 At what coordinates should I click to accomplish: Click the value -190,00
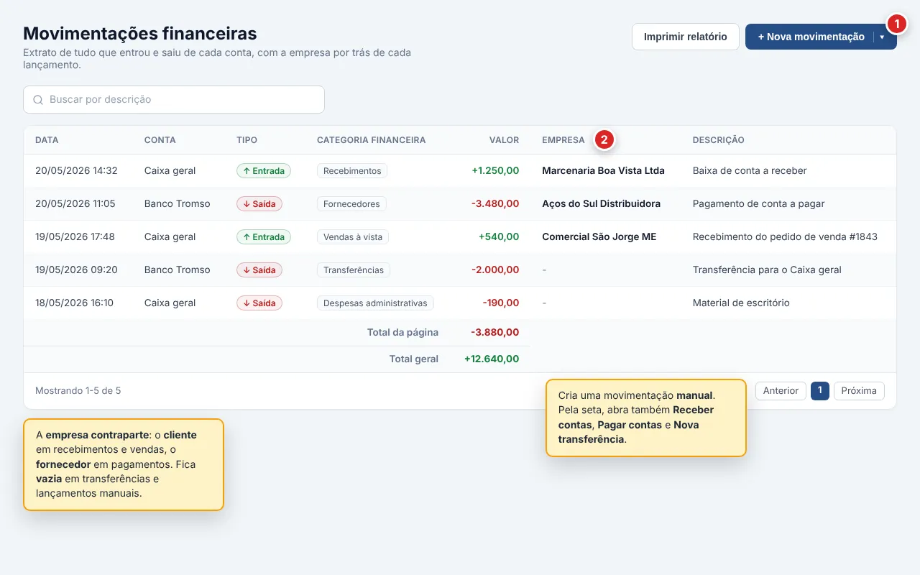(501, 303)
